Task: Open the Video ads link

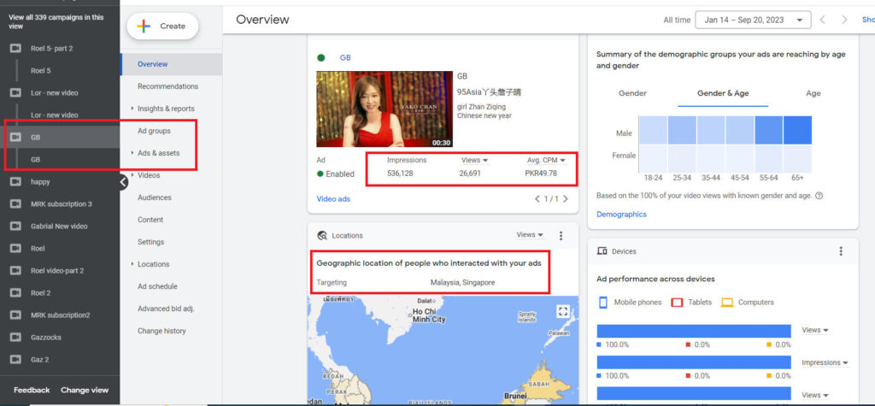Action: pyautogui.click(x=333, y=199)
